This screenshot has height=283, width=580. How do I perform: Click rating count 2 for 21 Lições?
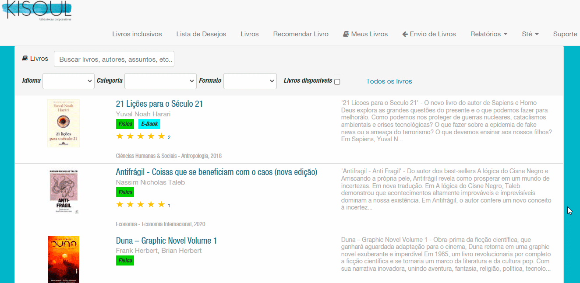169,137
